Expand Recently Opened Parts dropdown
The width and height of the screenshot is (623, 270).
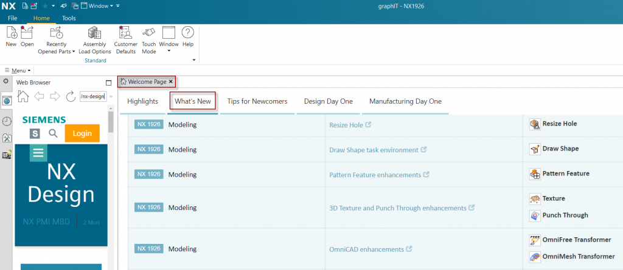pos(57,52)
